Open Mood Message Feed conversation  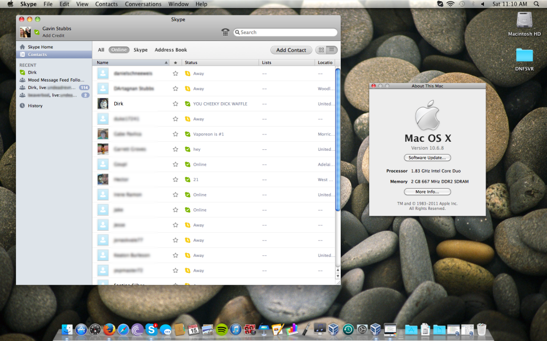(54, 80)
